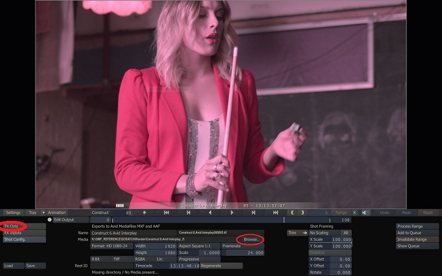This screenshot has height=276, width=442.
Task: Open the 8 Bit depth selector
Action: click(x=101, y=259)
